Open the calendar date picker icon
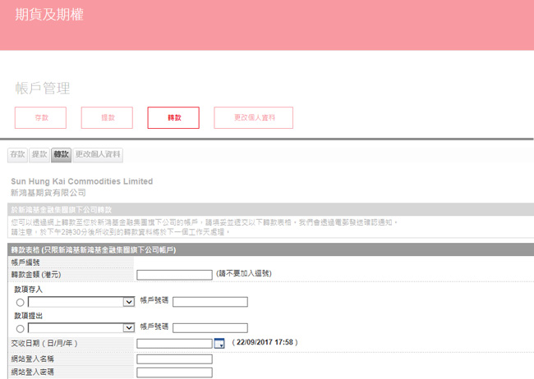This screenshot has height=379, width=534. 219,343
